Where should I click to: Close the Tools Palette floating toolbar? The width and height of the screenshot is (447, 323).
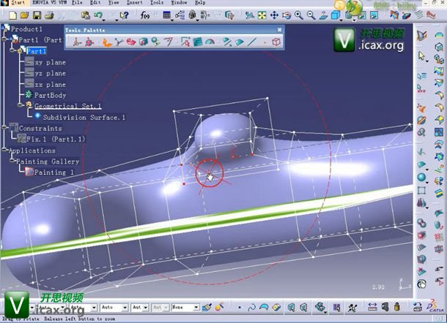click(279, 29)
